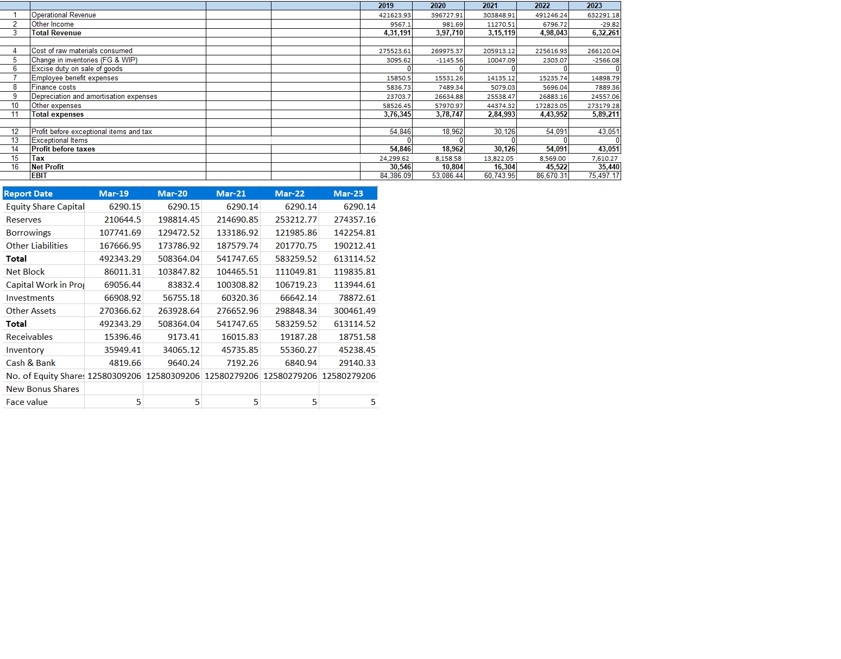Viewport: 841px width, 659px height.
Task: Click Mar-20 Investments value 56755.18
Action: click(x=181, y=297)
